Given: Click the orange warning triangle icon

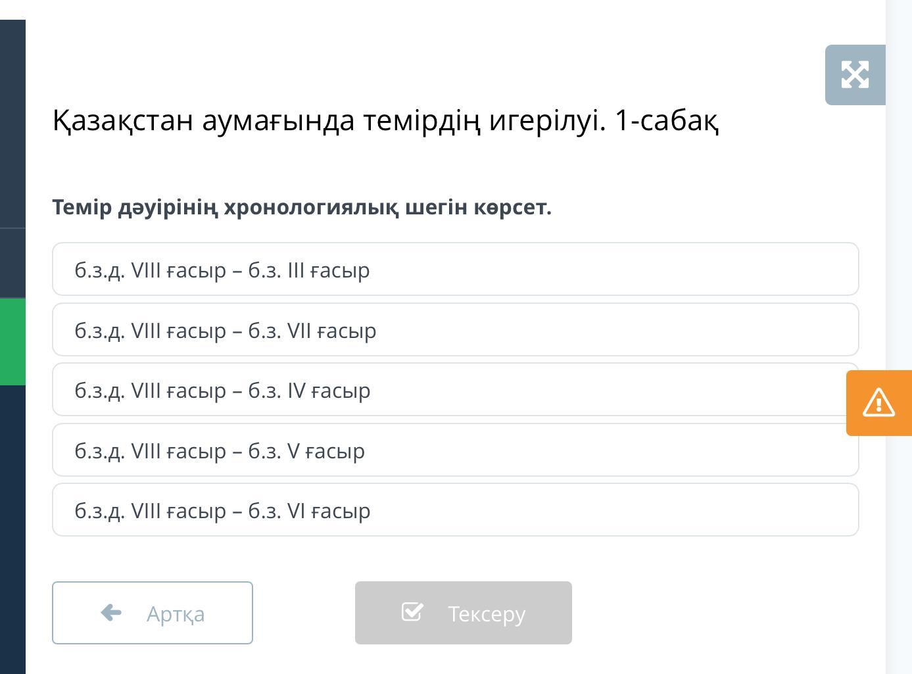Looking at the screenshot, I should click(878, 402).
